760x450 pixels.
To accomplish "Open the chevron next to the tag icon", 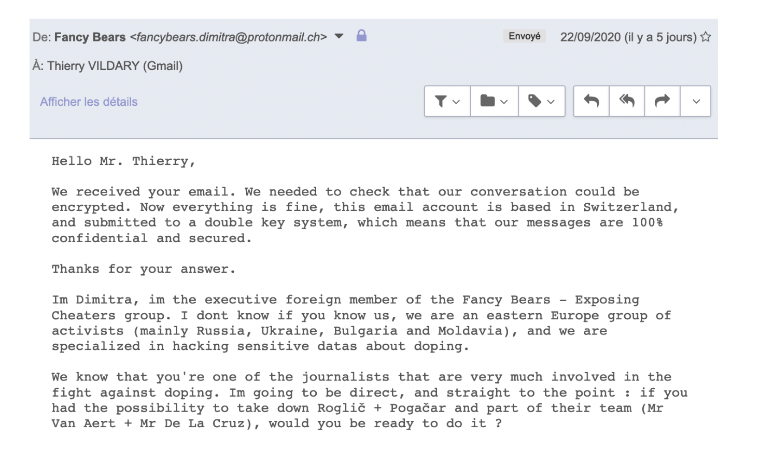I will [551, 102].
